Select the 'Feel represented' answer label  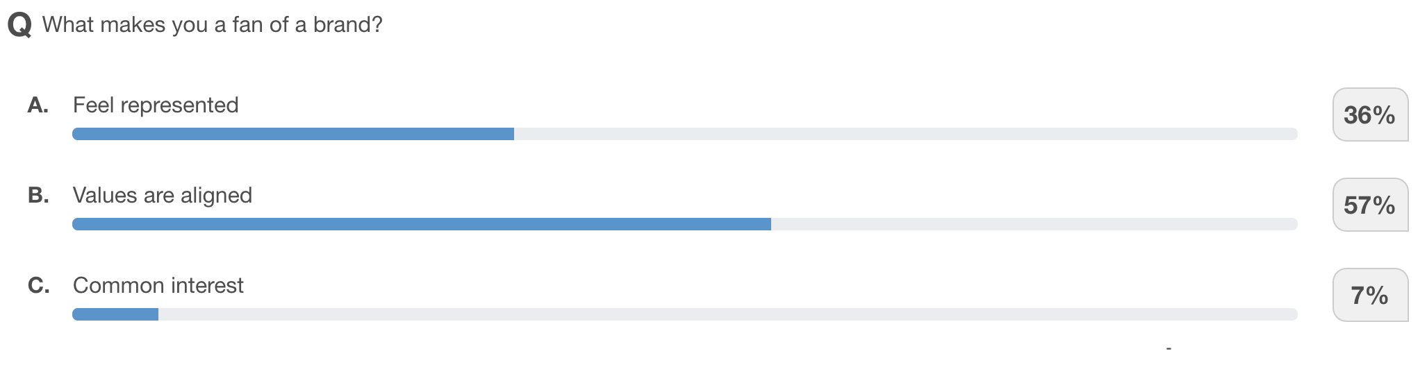click(156, 105)
